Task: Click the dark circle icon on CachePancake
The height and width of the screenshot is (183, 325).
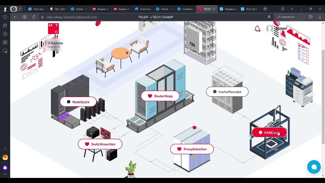Action: click(x=215, y=92)
